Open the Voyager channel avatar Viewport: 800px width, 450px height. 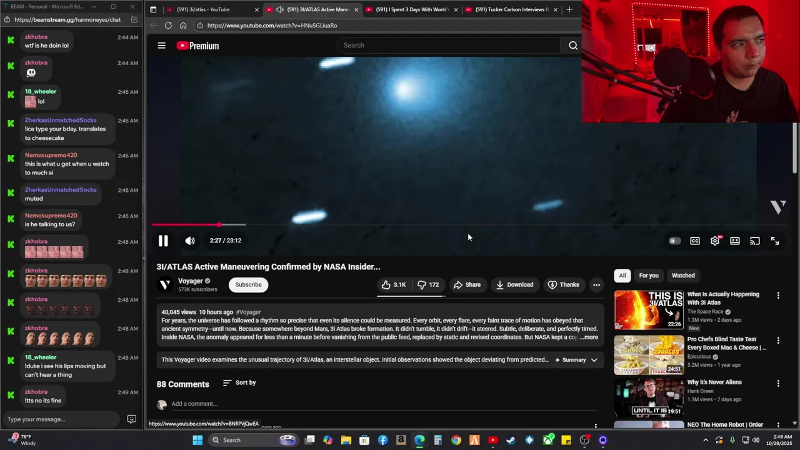pyautogui.click(x=165, y=284)
